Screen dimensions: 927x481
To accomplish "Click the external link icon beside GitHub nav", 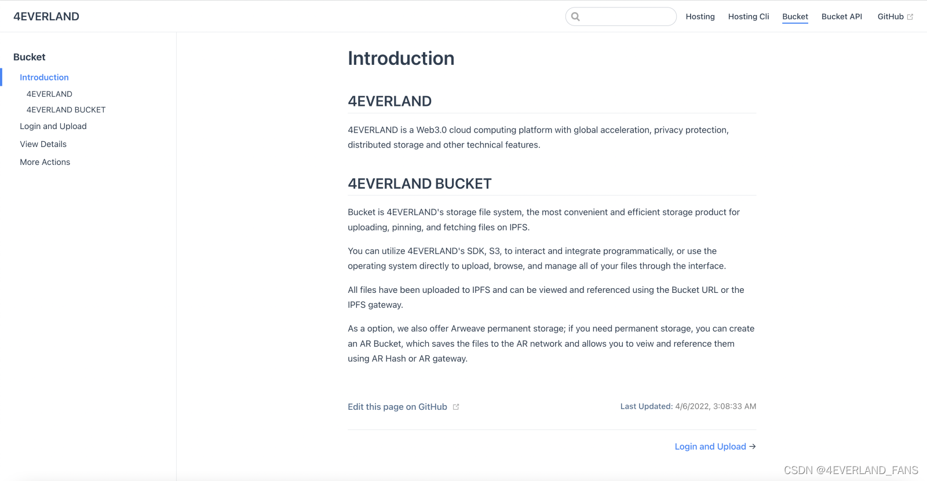I will 910,17.
